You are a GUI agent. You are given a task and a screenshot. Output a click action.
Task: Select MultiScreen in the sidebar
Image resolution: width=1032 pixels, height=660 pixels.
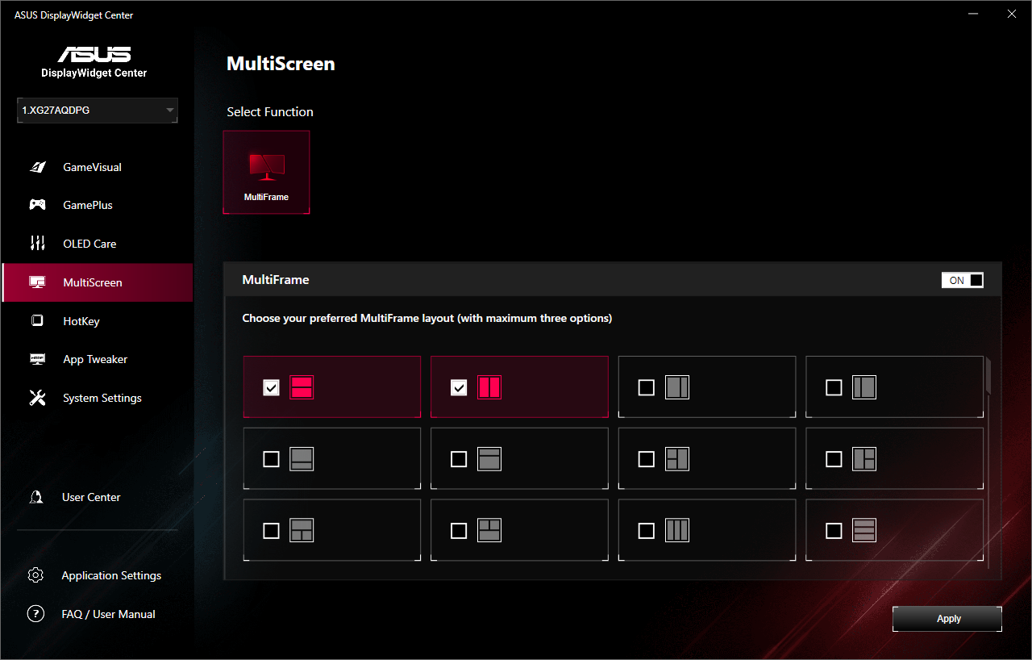[97, 282]
